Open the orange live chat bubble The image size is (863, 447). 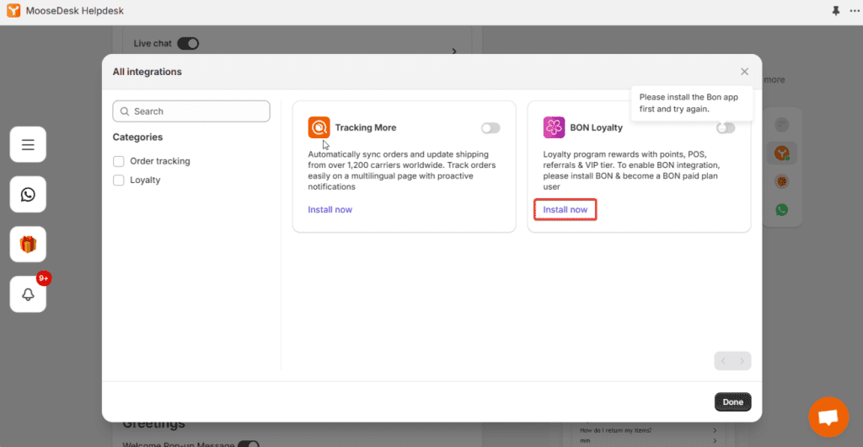[828, 417]
